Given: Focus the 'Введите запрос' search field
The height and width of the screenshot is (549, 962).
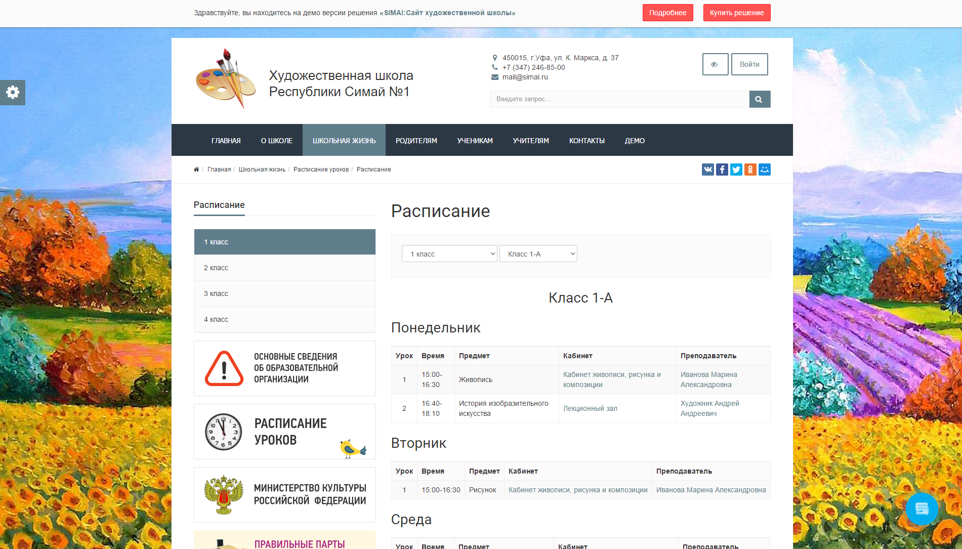Looking at the screenshot, I should click(619, 99).
